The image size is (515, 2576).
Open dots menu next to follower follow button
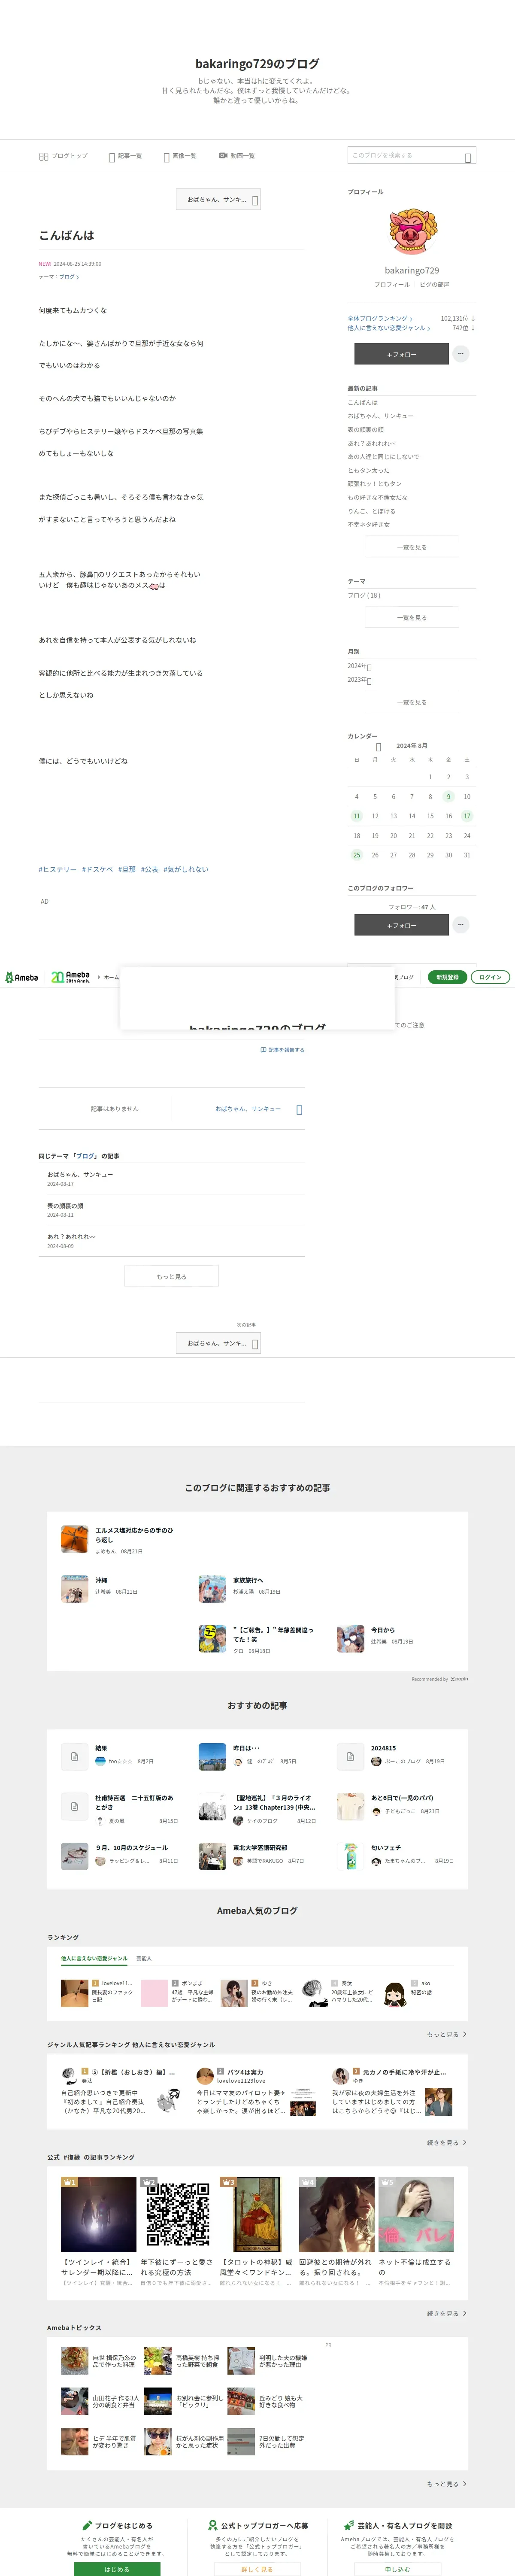point(461,925)
